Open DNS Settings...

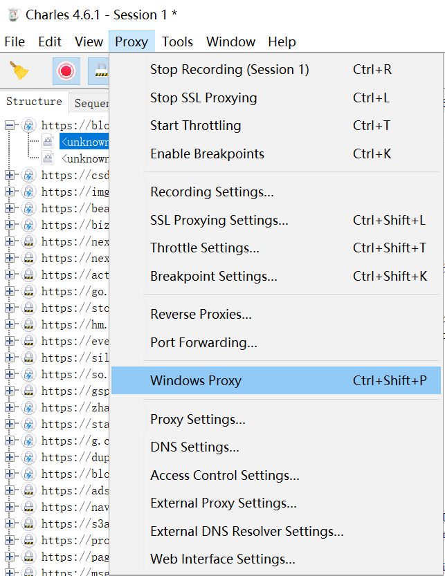coord(276,447)
